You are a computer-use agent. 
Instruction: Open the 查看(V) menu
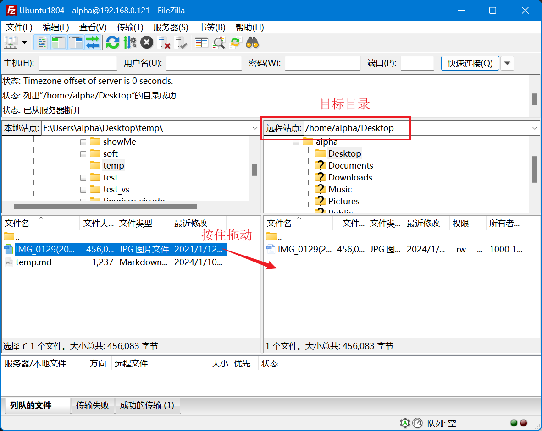(x=93, y=27)
